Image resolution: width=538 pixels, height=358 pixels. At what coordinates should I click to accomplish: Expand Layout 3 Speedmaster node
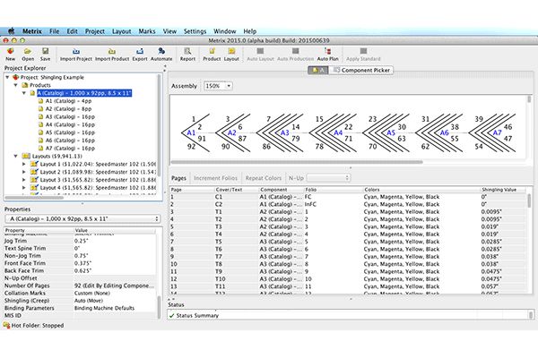click(24, 180)
